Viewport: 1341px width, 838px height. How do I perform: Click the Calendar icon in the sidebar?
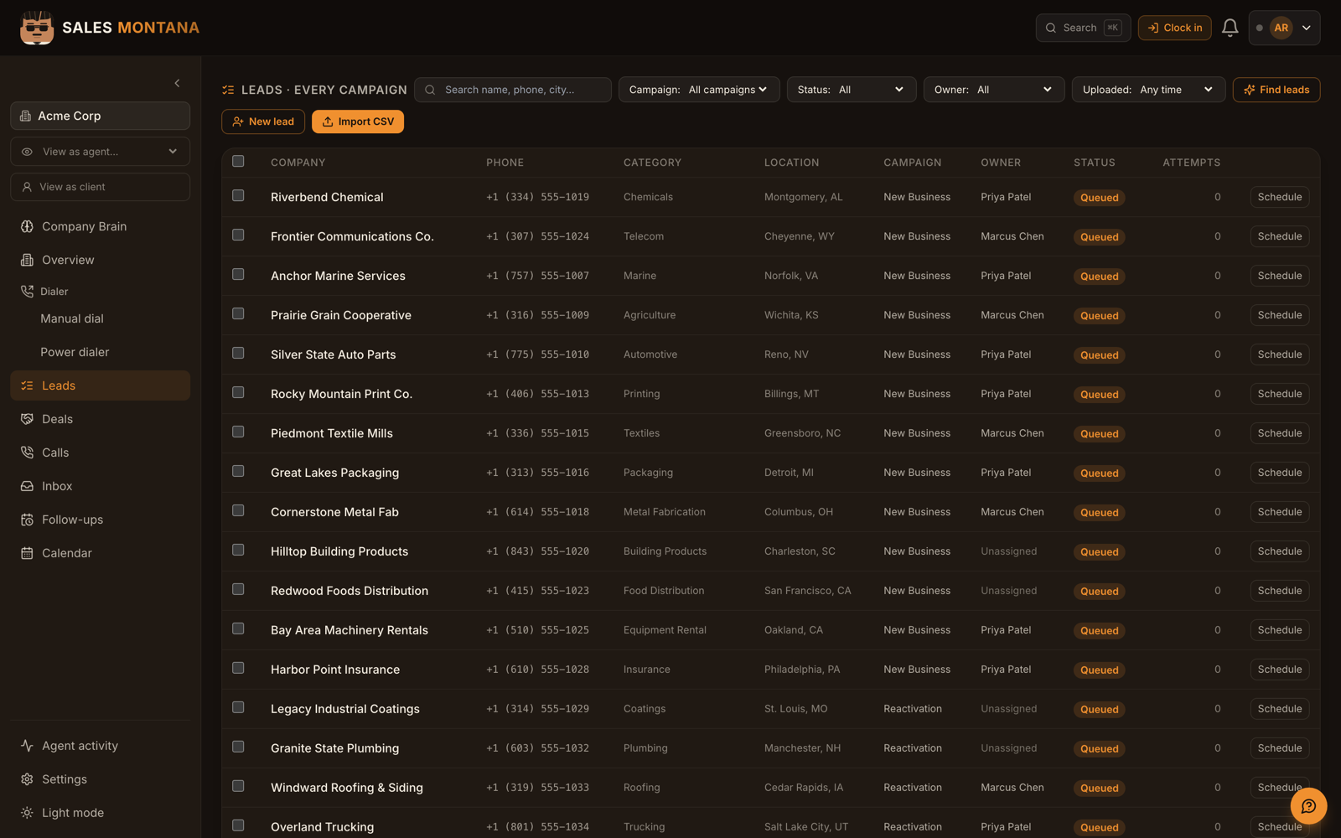(x=27, y=553)
